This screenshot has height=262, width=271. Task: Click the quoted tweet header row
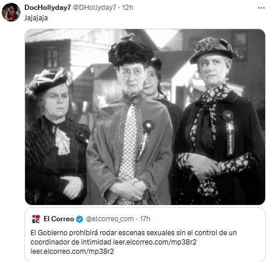click(91, 219)
